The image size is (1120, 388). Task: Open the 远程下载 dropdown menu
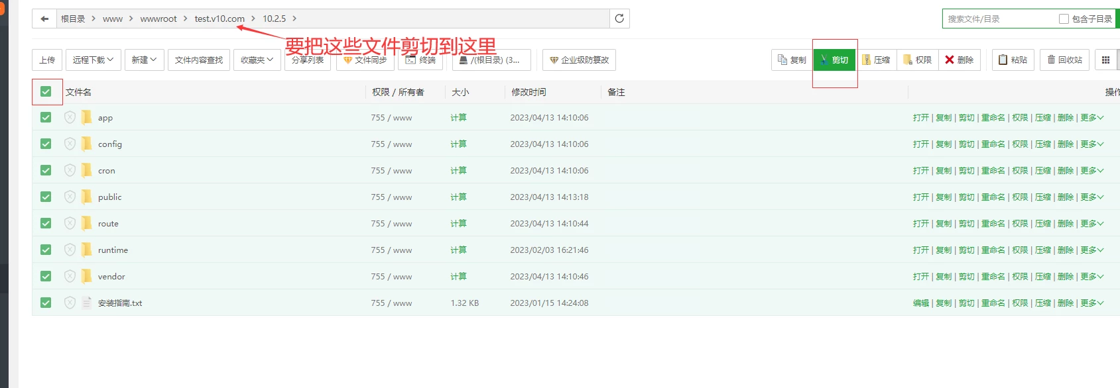click(93, 60)
